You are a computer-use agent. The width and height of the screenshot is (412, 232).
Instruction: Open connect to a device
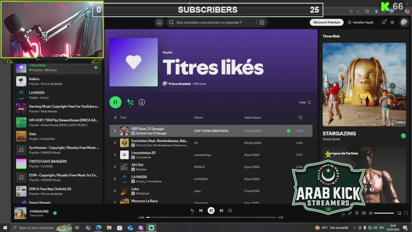click(364, 213)
